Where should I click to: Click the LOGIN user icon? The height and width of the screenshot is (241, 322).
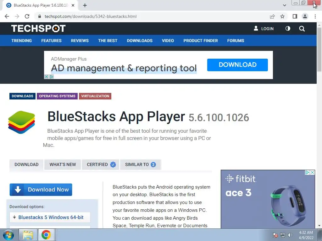[256, 28]
